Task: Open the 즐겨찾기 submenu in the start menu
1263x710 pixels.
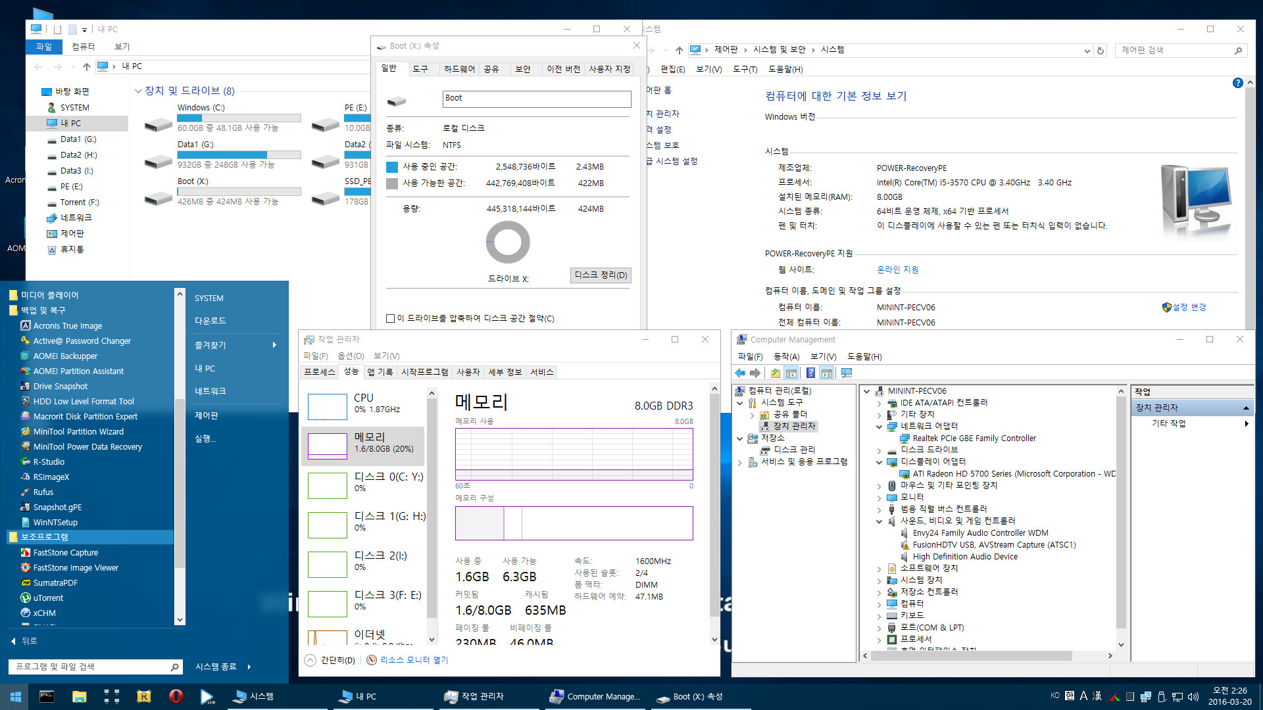Action: click(235, 344)
